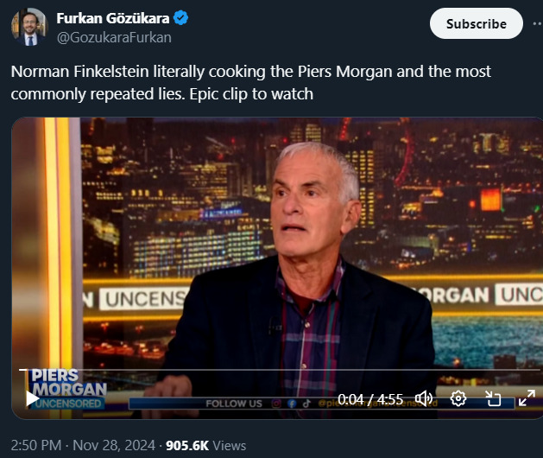View the 905.6K Views count

[205, 446]
